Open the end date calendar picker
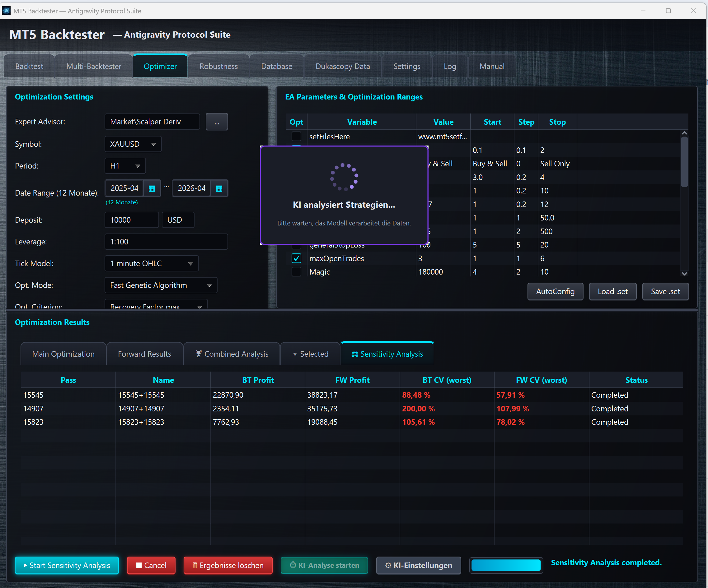 [219, 188]
